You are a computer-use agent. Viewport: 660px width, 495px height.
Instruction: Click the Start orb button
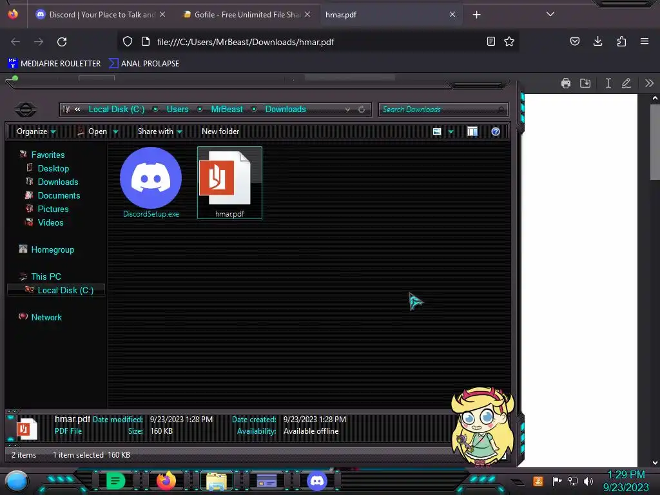17,481
